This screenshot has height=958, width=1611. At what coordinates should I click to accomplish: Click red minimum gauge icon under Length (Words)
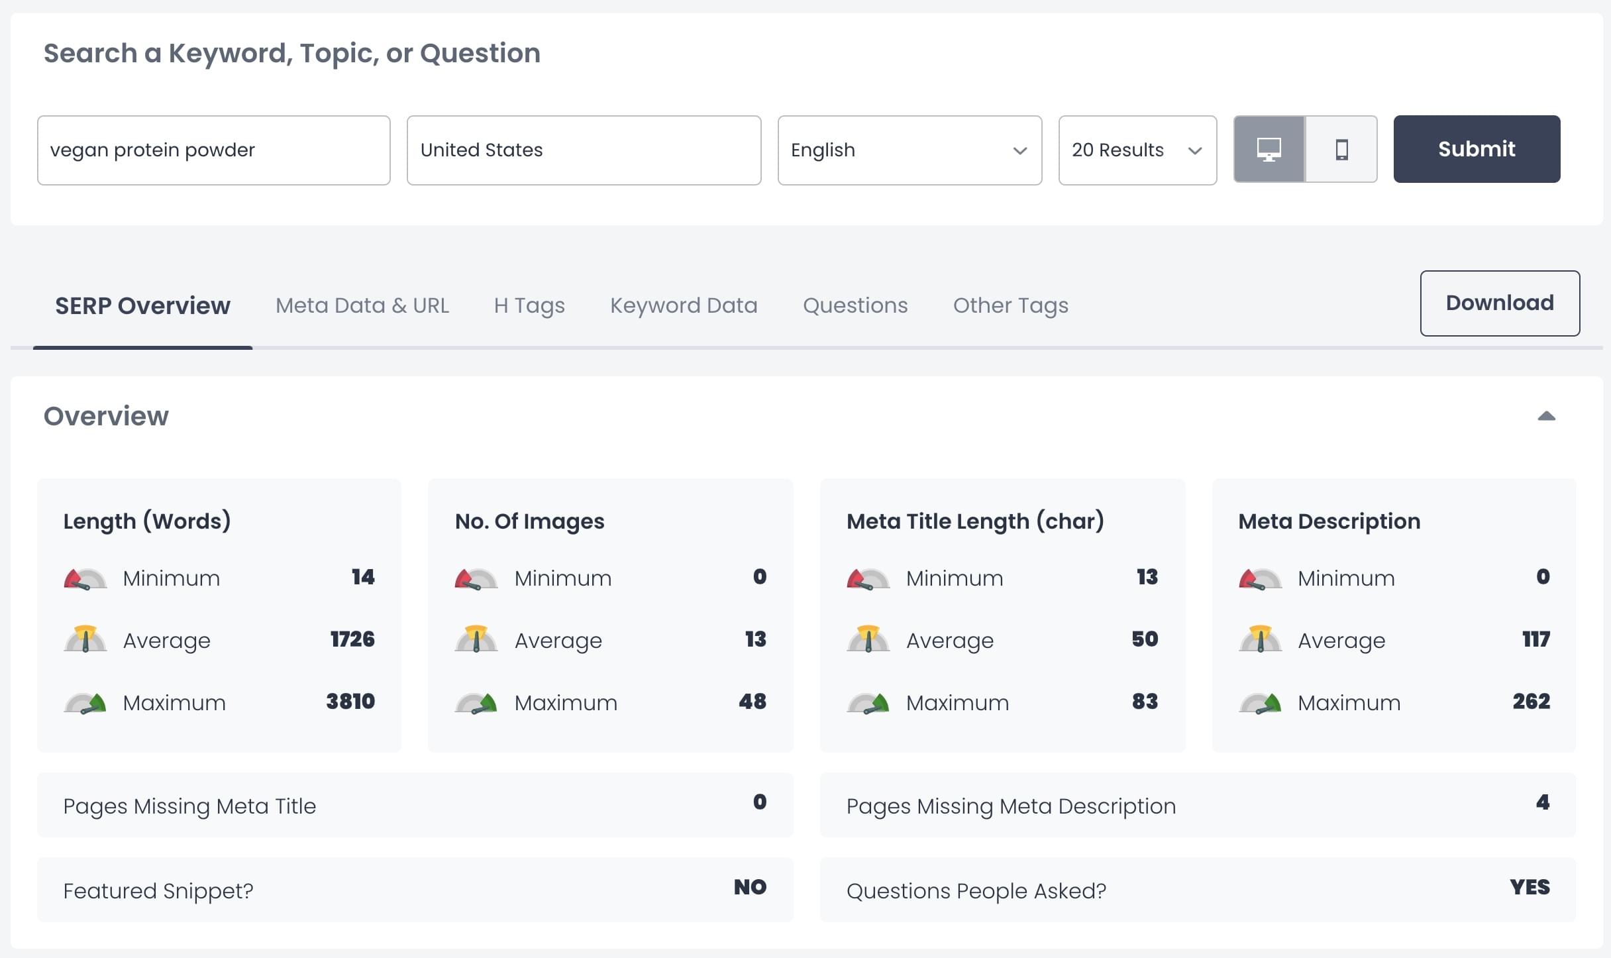point(85,578)
